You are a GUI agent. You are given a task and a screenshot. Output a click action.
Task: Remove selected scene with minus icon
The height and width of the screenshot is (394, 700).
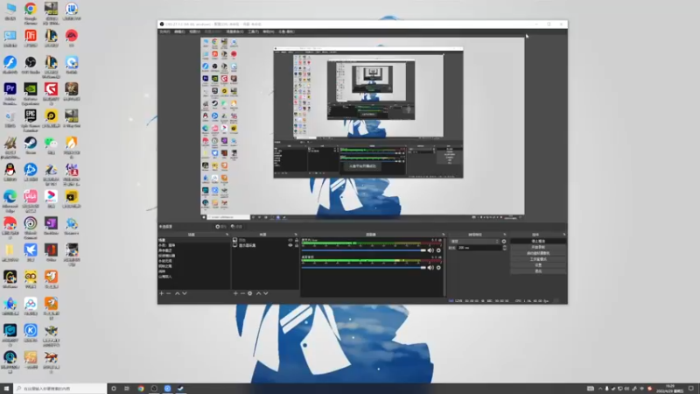[169, 293]
